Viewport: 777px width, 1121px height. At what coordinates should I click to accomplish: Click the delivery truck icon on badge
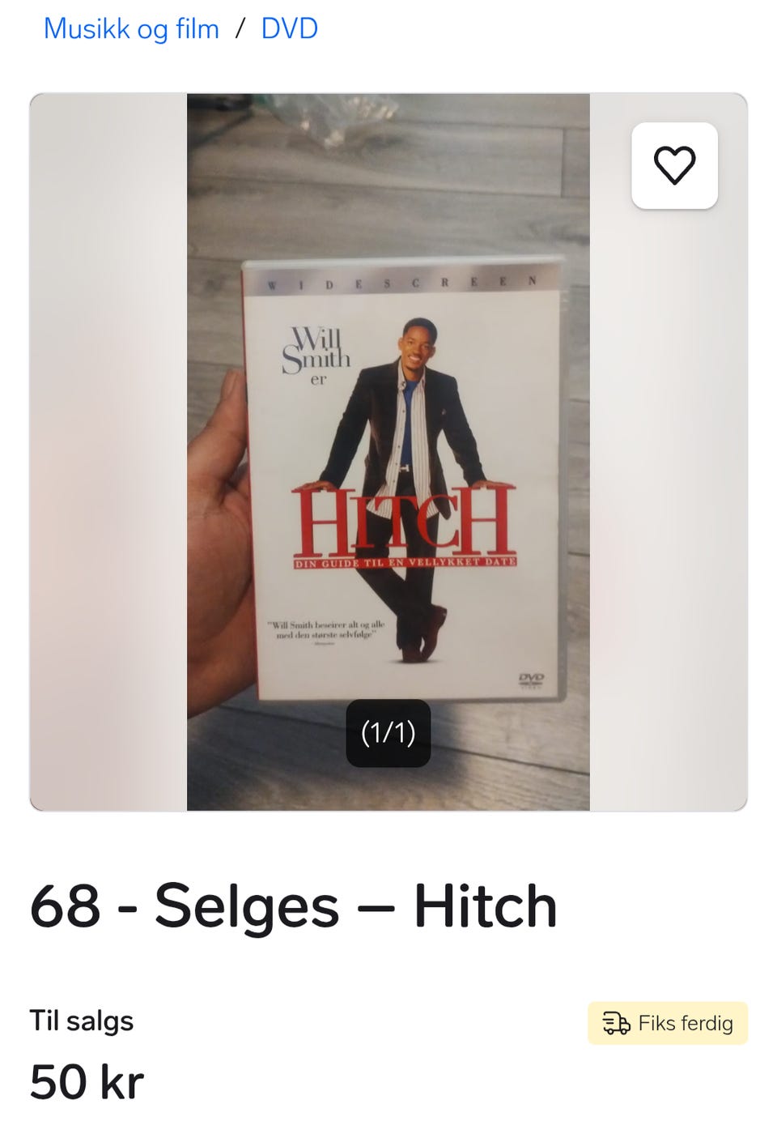point(616,1023)
